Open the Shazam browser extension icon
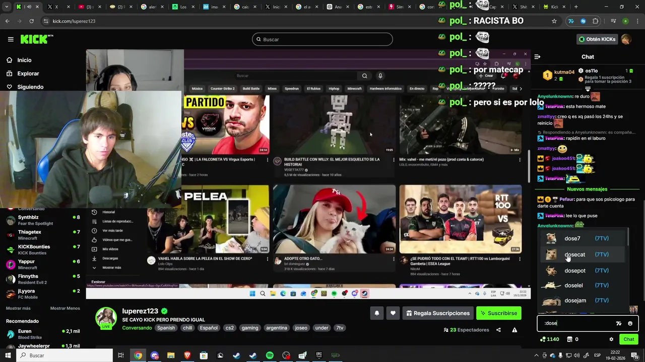Screen dimensions: 645x362 pos(583,21)
